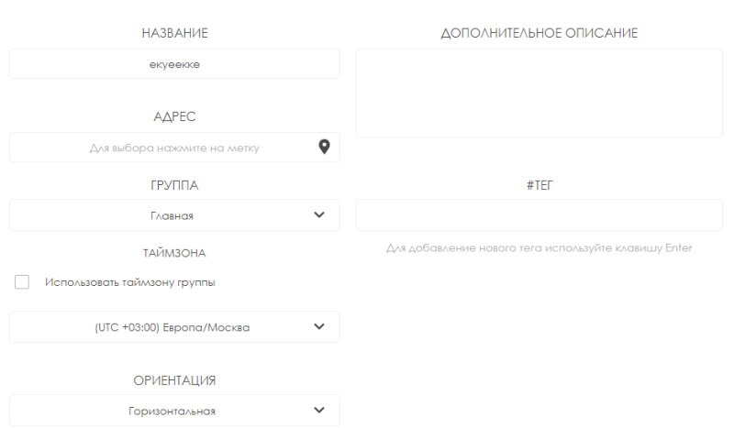The width and height of the screenshot is (734, 428).
Task: Click the НАЗВАНИЕ heading label
Action: tap(174, 33)
